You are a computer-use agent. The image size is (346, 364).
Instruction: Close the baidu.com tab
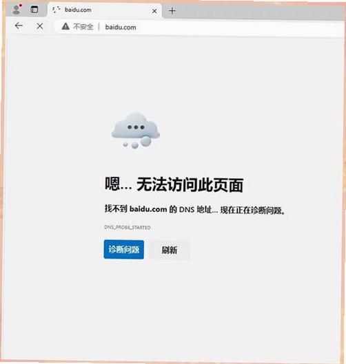point(154,11)
